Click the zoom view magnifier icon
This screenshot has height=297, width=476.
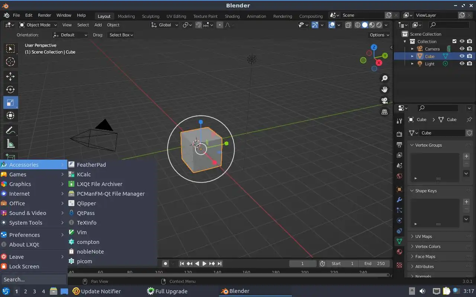[385, 78]
